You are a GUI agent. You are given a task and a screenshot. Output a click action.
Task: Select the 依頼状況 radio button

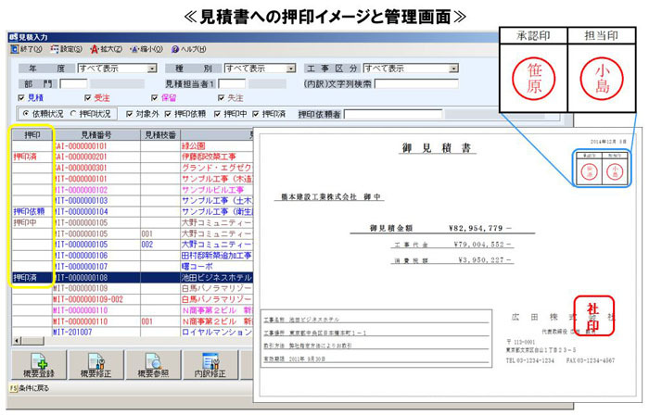click(x=26, y=114)
